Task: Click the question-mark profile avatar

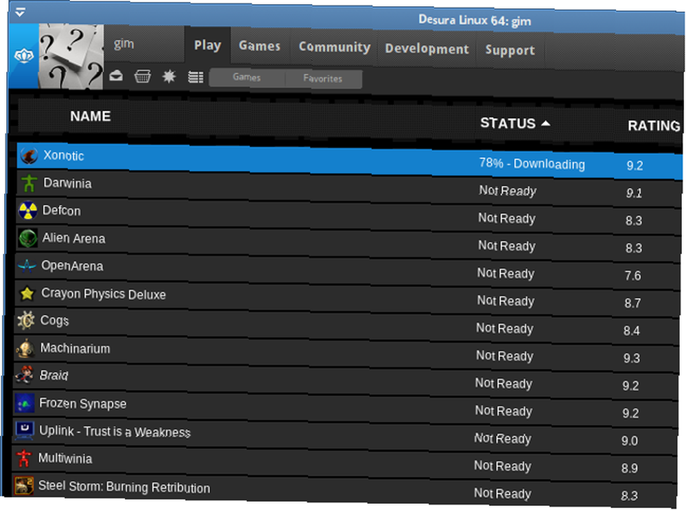Action: coord(71,56)
